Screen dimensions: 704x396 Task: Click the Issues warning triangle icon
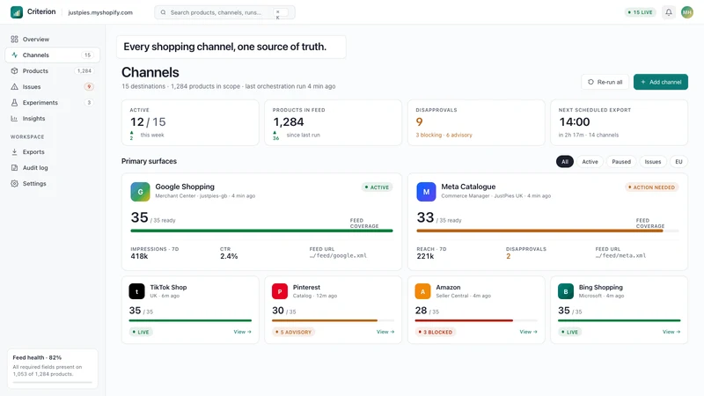14,86
